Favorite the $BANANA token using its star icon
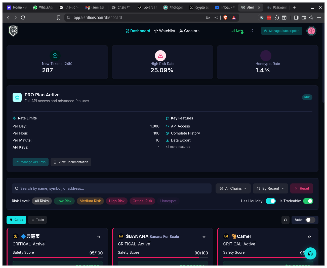Image resolution: width=327 pixels, height=268 pixels. point(204,237)
